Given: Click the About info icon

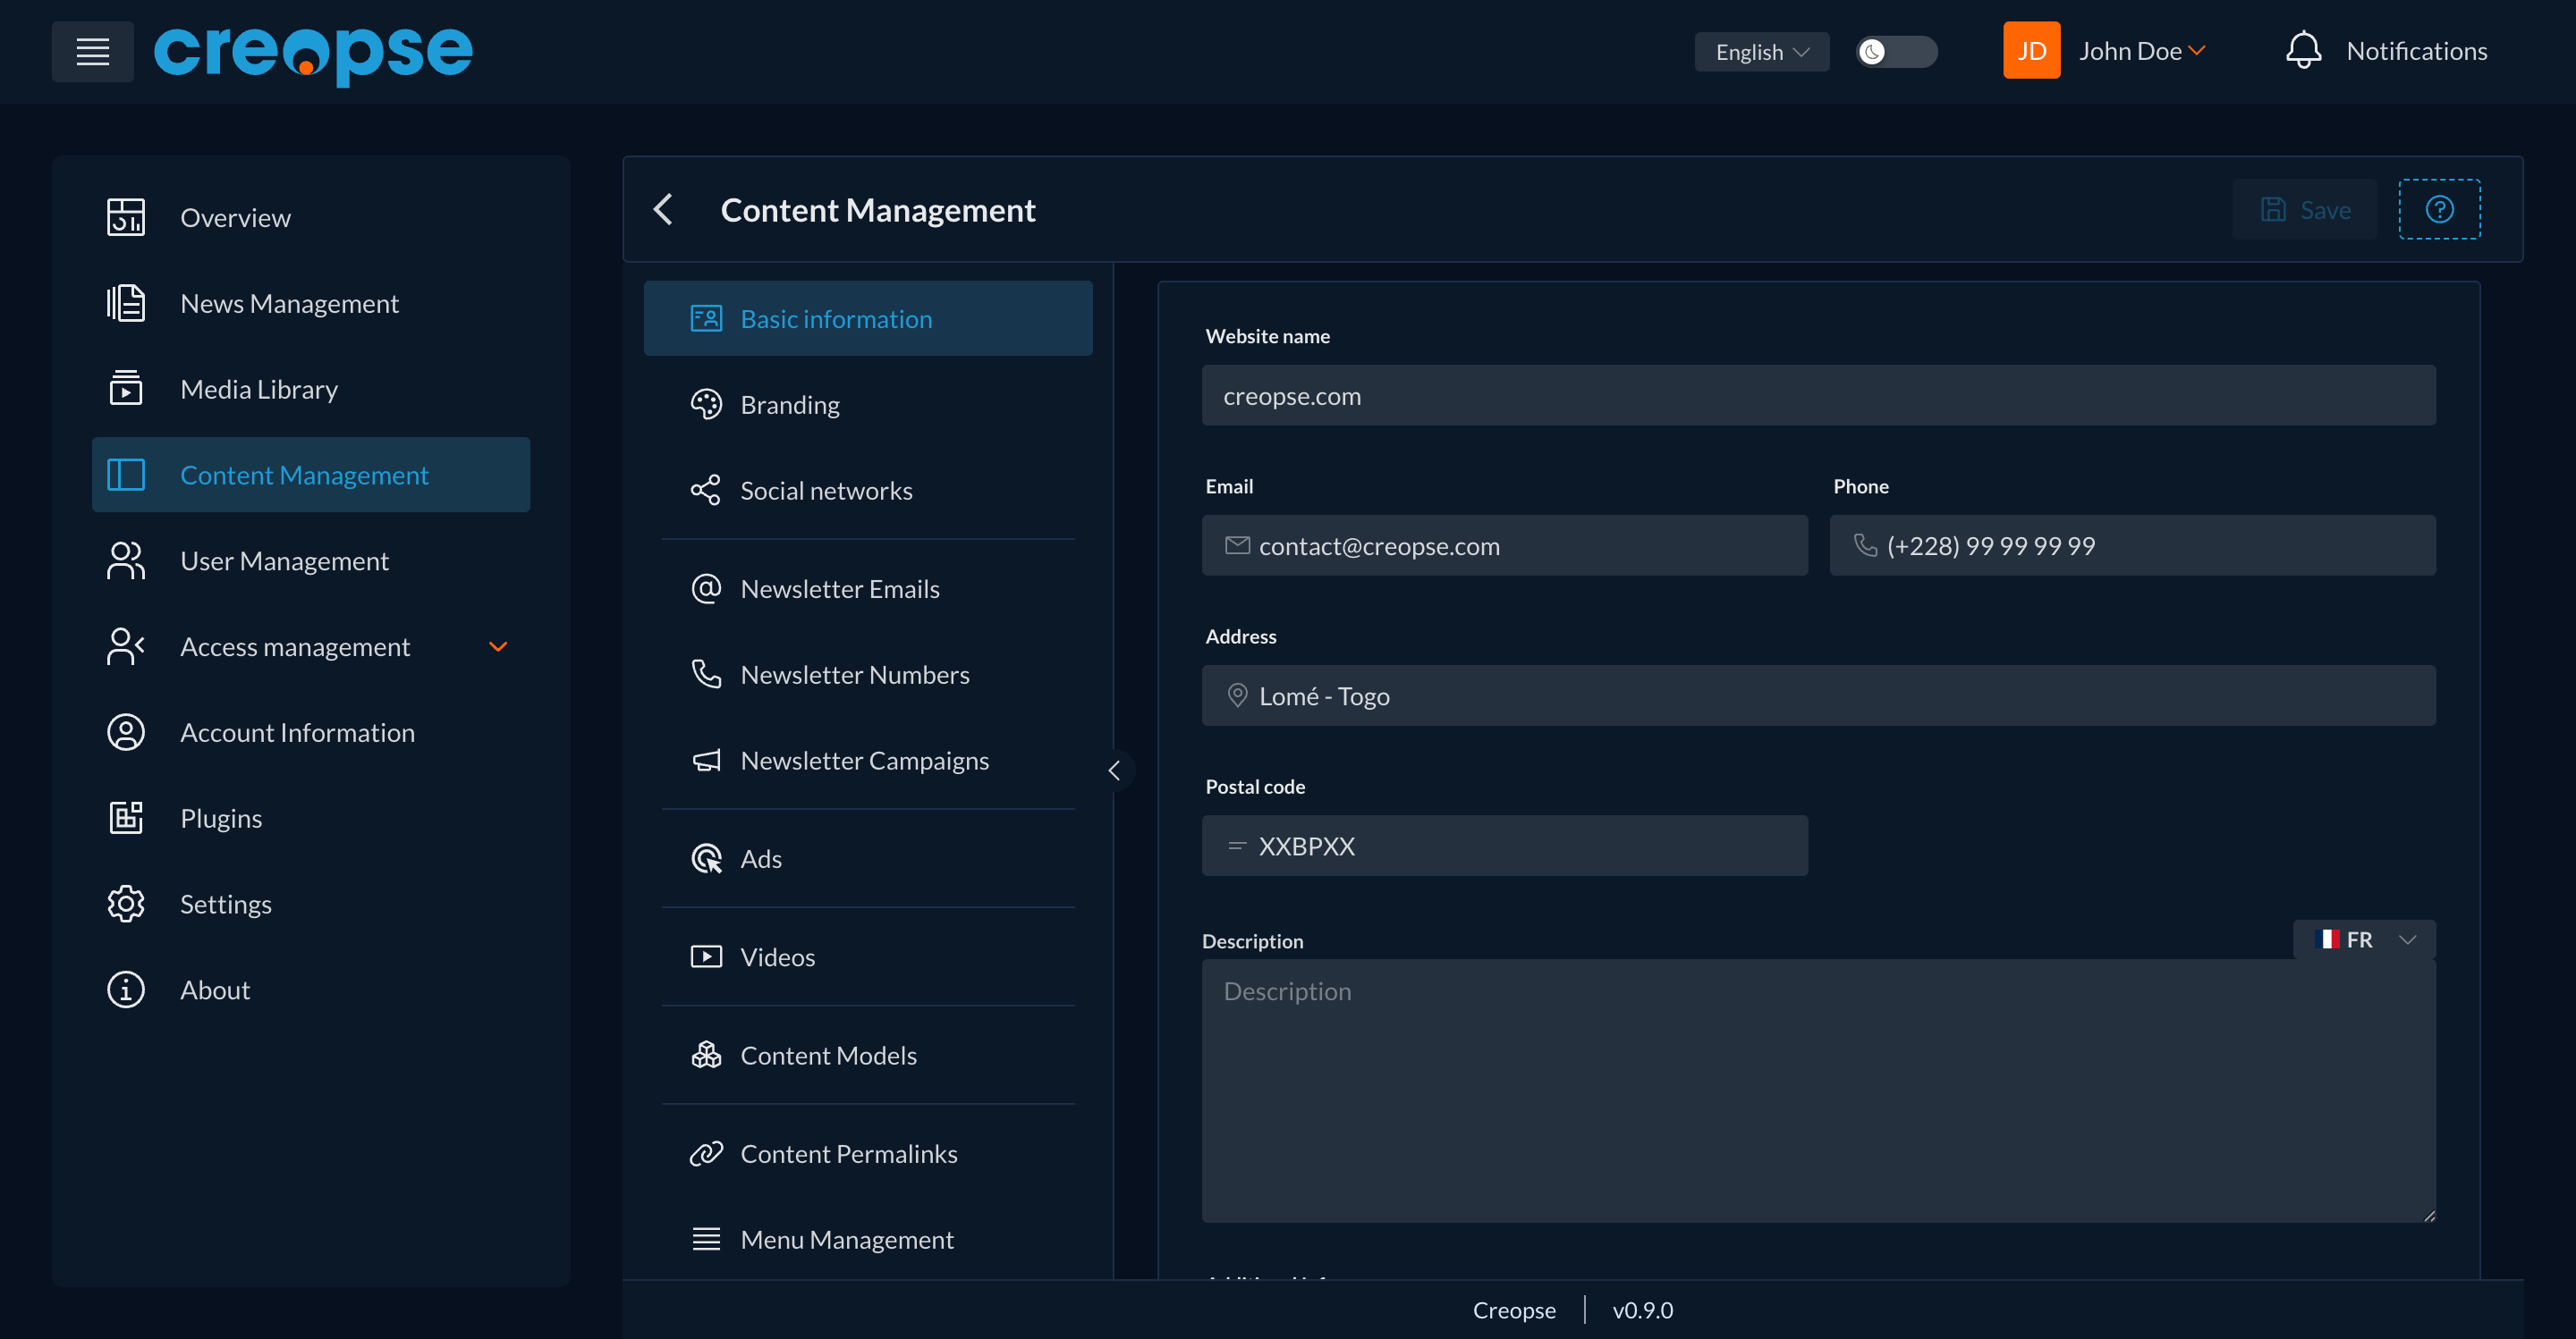Looking at the screenshot, I should (126, 991).
